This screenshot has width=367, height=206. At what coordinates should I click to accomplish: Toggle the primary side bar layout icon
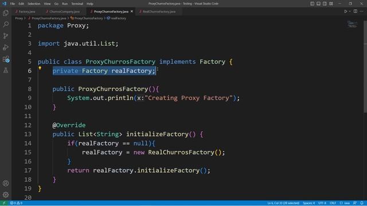(312, 4)
